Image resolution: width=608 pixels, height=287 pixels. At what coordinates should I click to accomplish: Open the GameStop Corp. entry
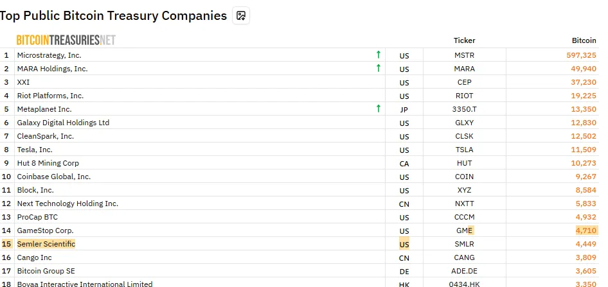click(45, 230)
